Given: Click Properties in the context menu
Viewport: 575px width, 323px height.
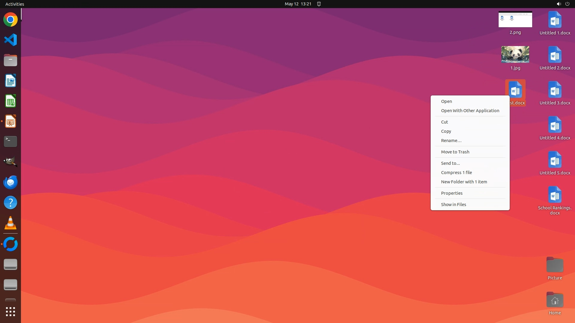Looking at the screenshot, I should pyautogui.click(x=452, y=193).
